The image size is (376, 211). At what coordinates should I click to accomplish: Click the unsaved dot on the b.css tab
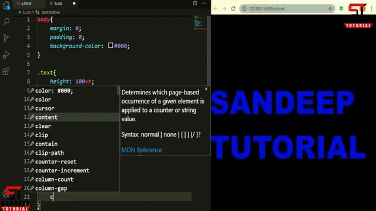pyautogui.click(x=74, y=4)
